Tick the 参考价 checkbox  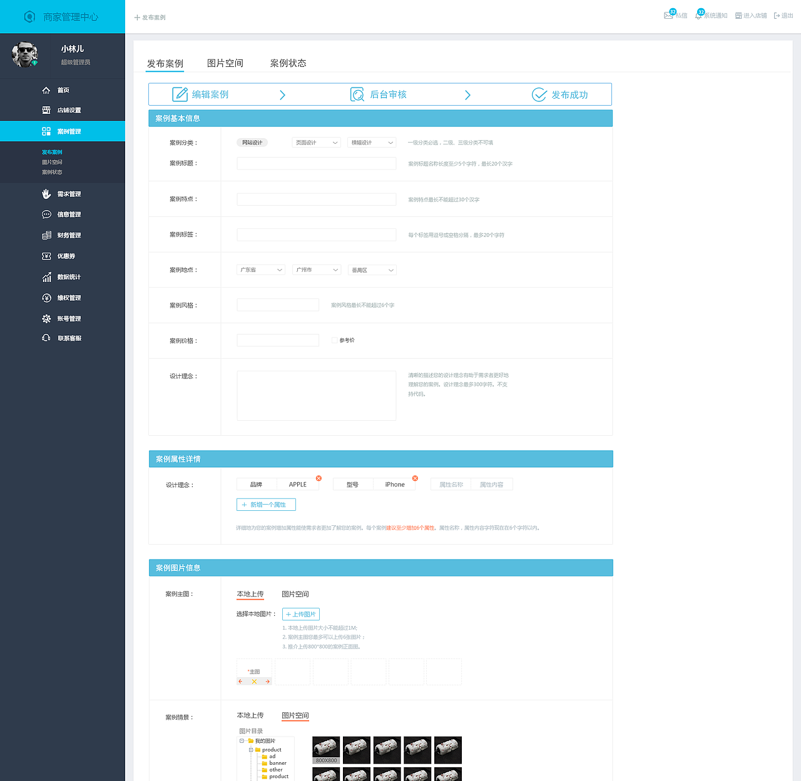(x=334, y=340)
